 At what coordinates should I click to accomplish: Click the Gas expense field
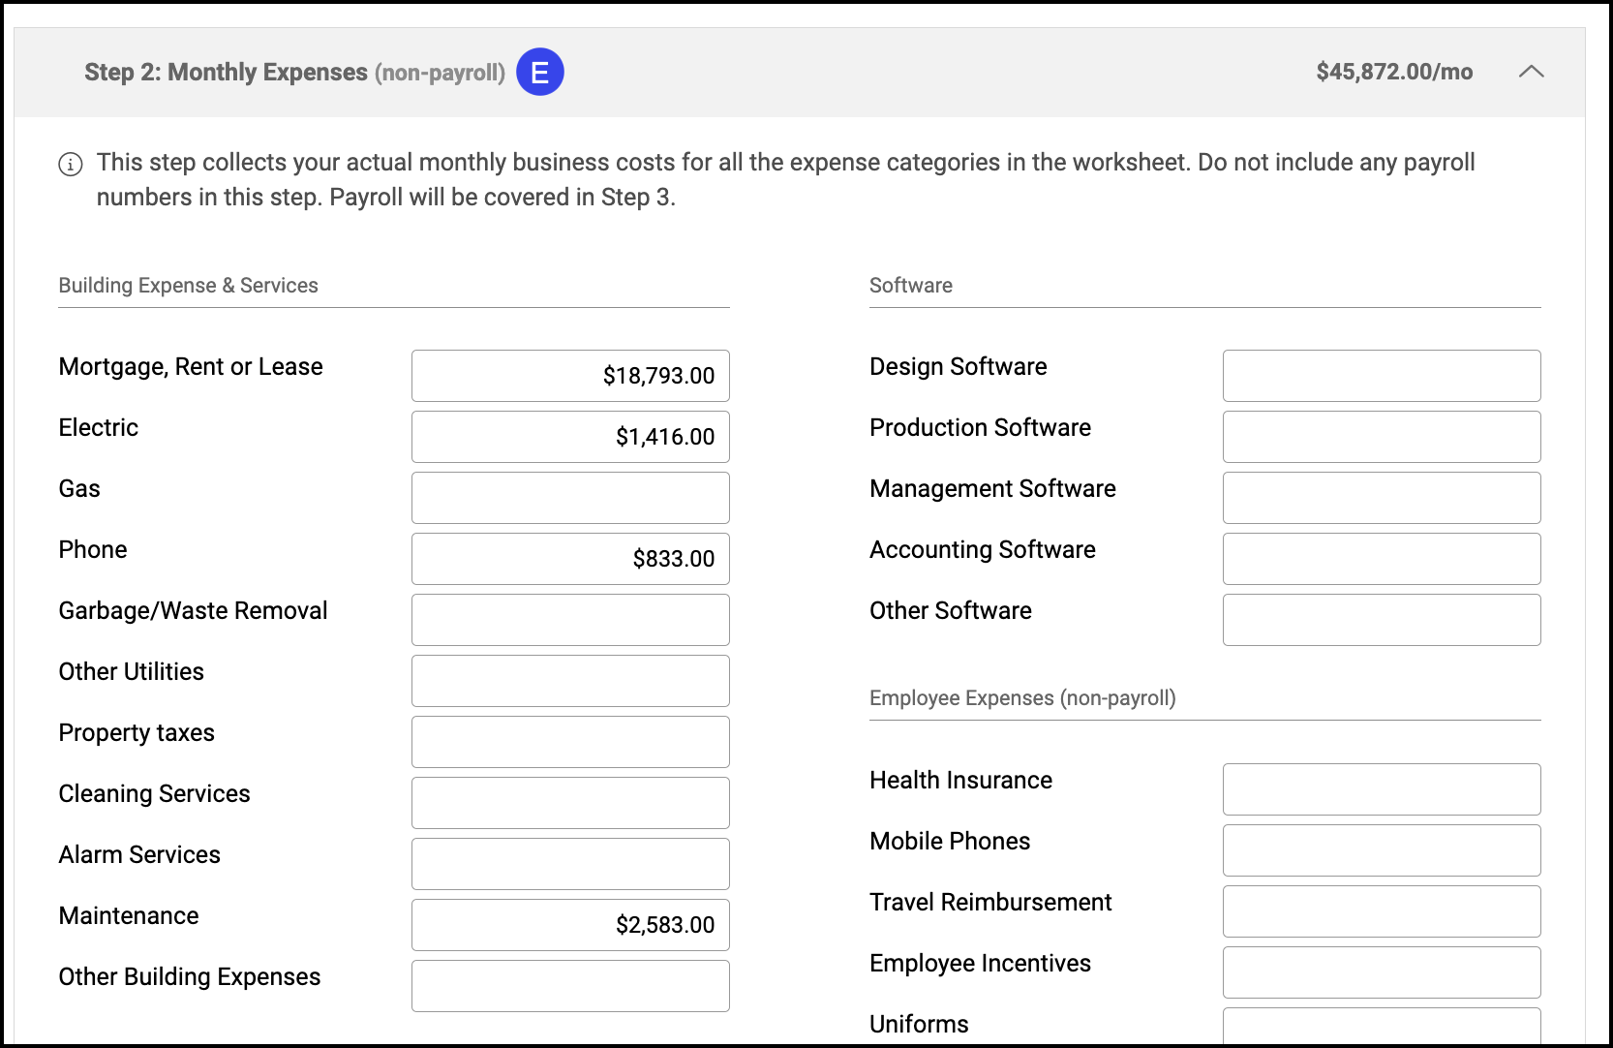click(x=570, y=498)
